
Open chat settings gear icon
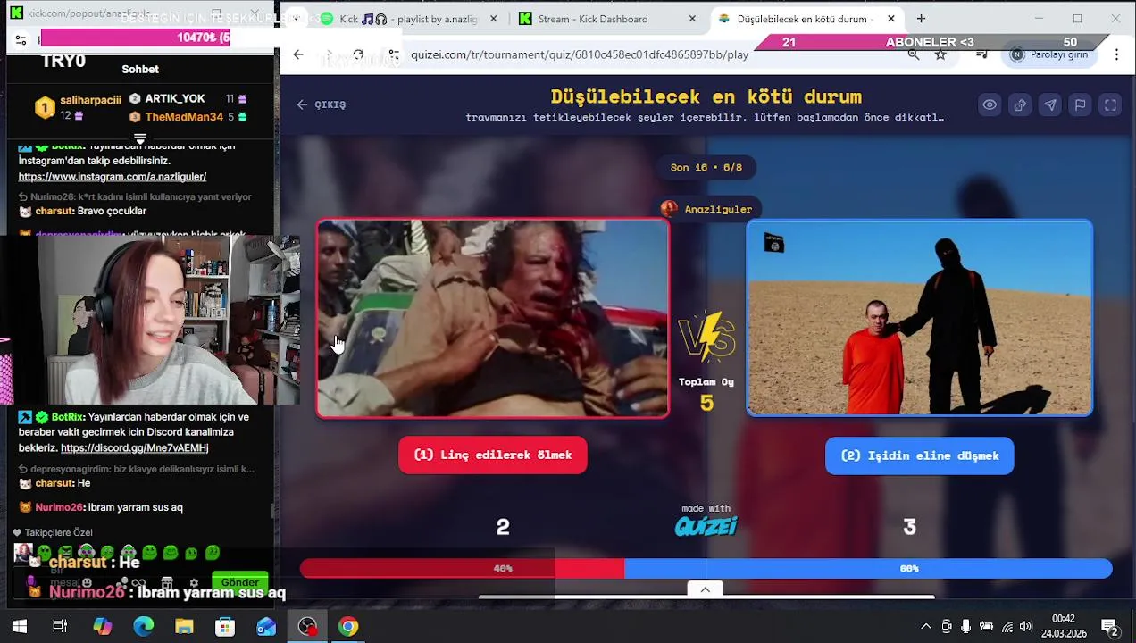click(194, 583)
